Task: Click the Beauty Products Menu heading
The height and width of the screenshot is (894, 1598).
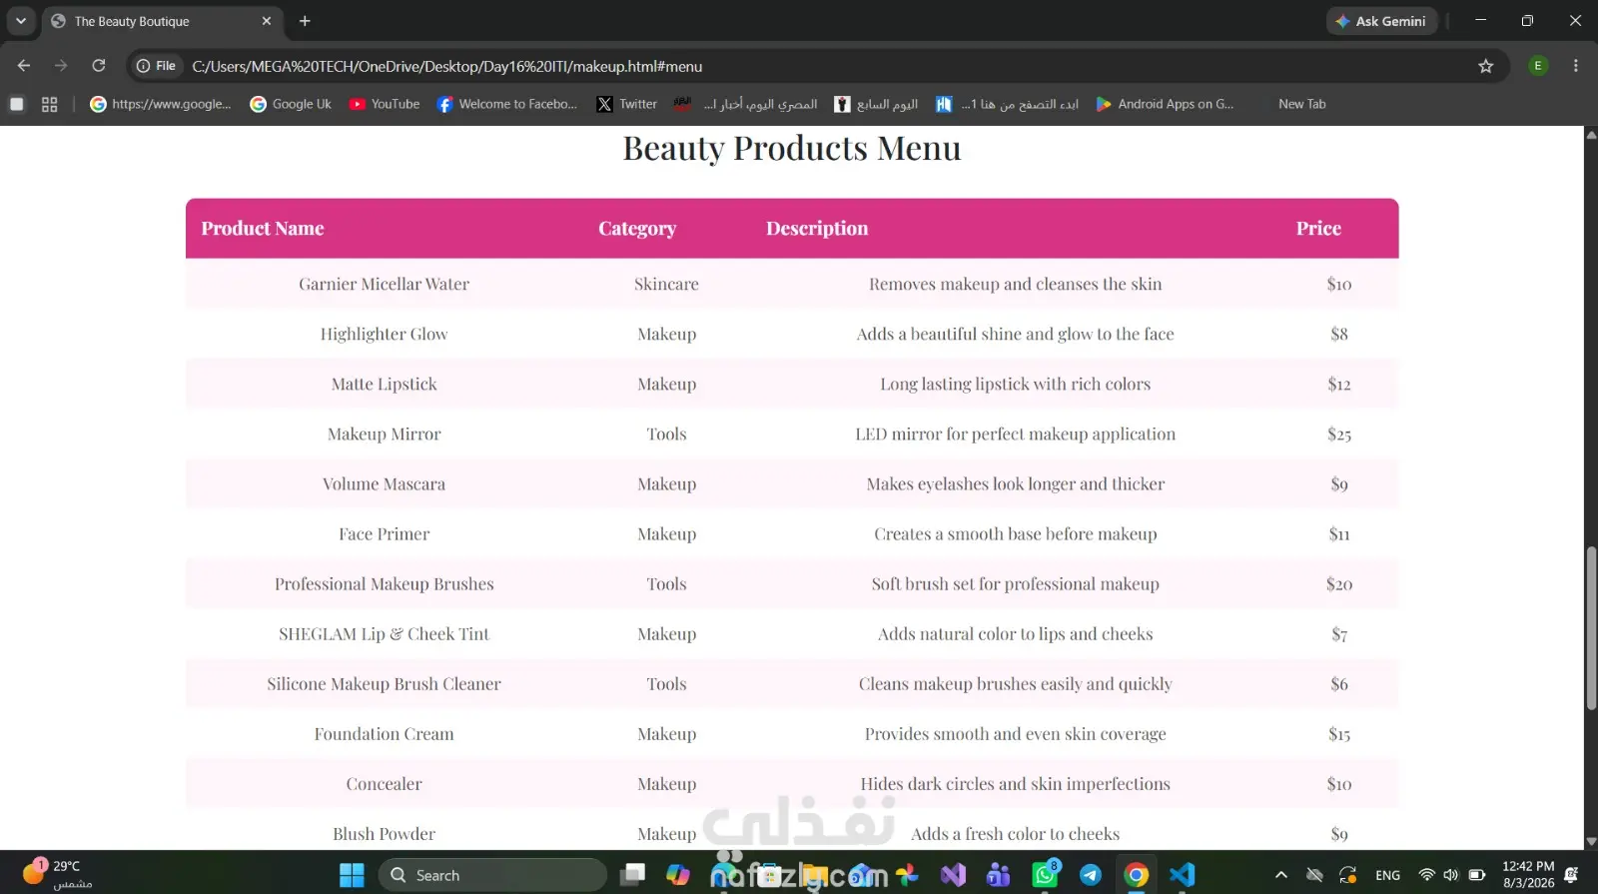Action: tap(792, 148)
